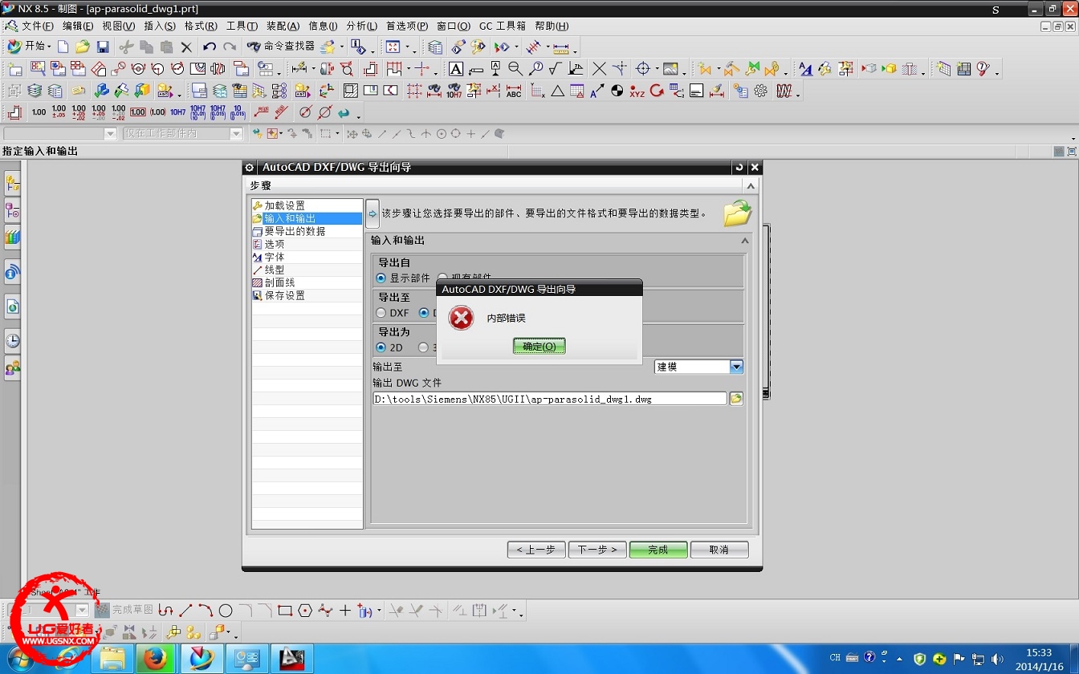Click the sketch rectangle tool icon
Screen dimensions: 1079x674
[285, 611]
